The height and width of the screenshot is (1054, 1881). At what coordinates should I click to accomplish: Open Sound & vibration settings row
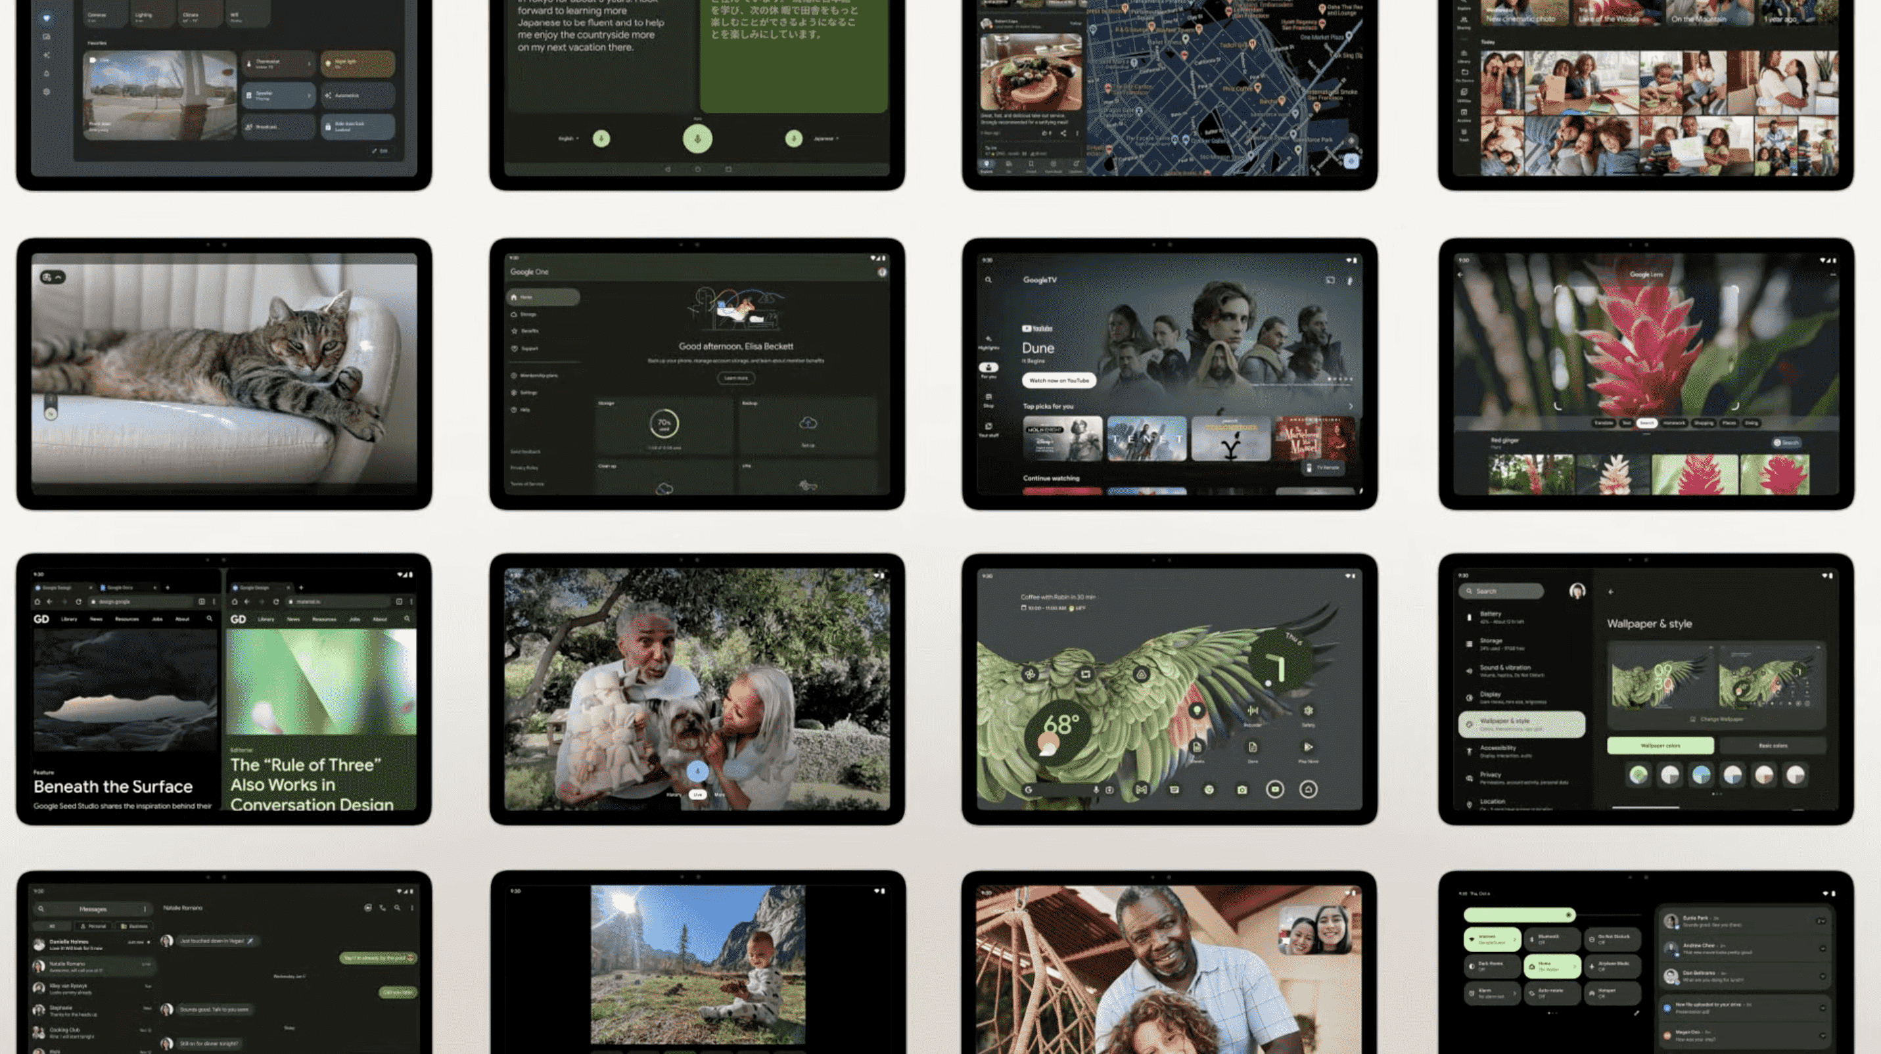pos(1521,670)
